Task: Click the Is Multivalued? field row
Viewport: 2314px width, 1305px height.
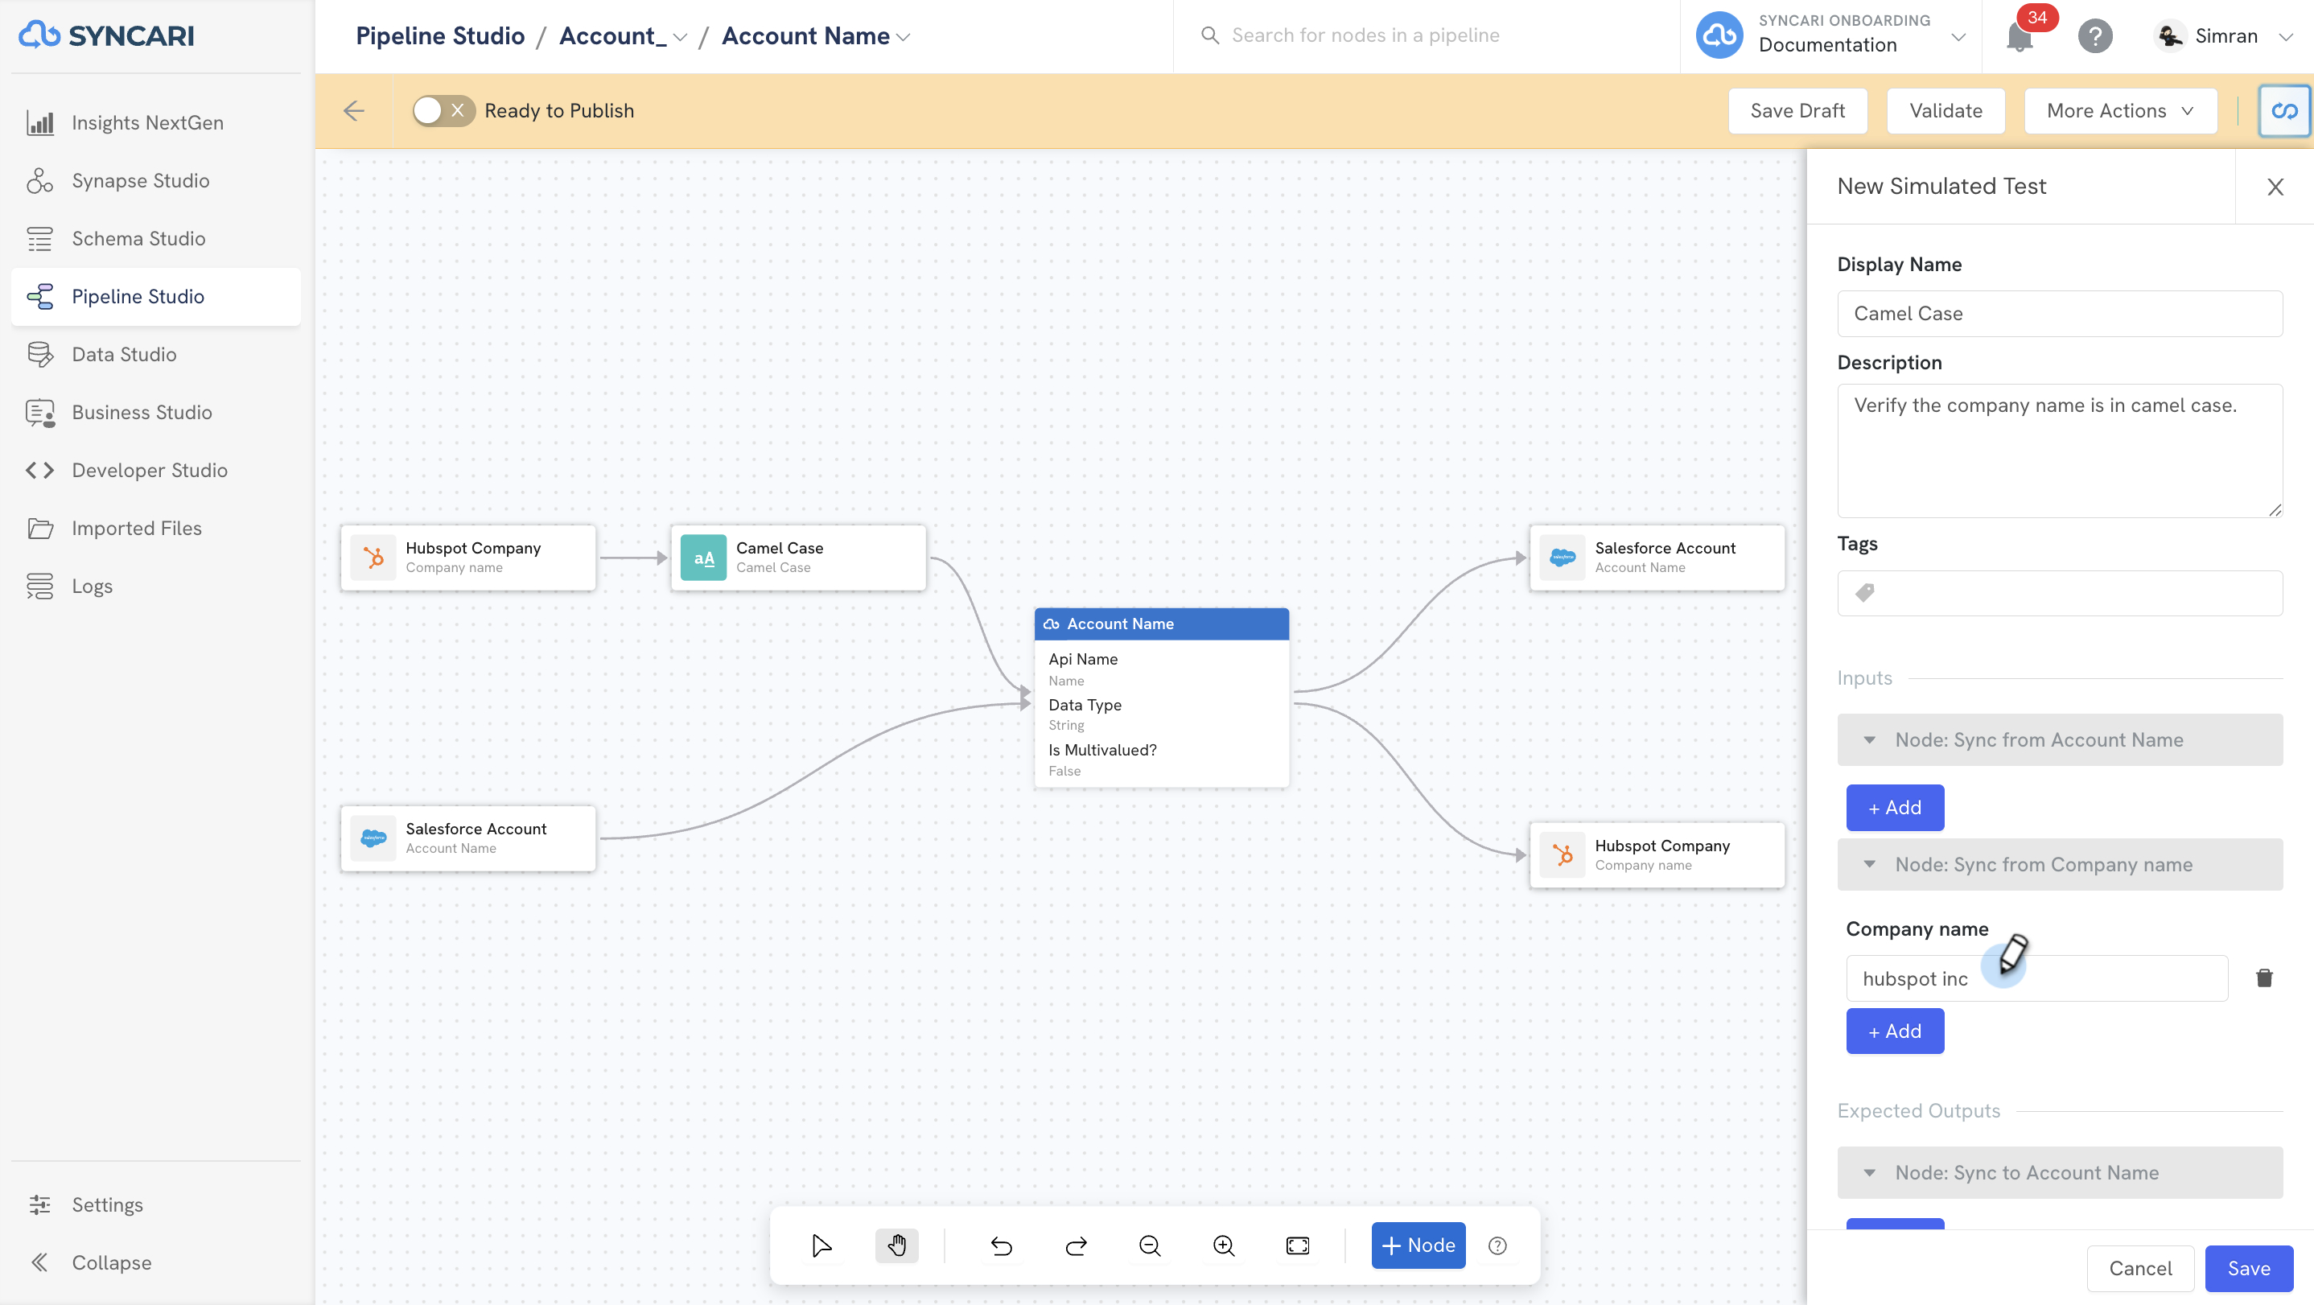Action: click(x=1162, y=760)
